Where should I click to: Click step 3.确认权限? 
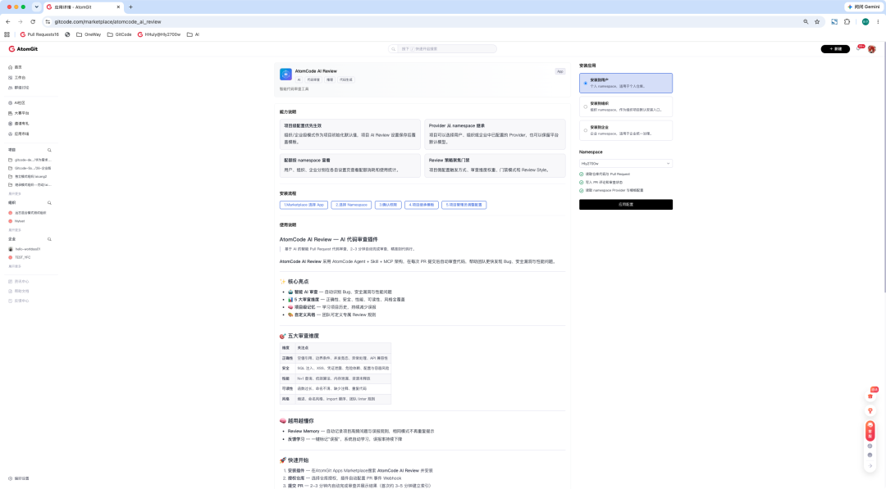point(387,205)
